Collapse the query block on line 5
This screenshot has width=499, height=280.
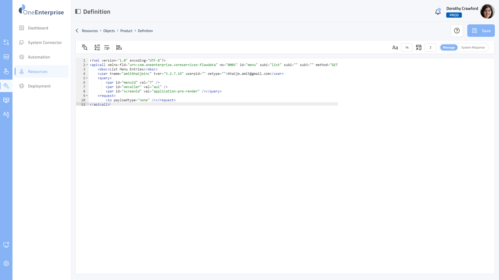pyautogui.click(x=87, y=78)
